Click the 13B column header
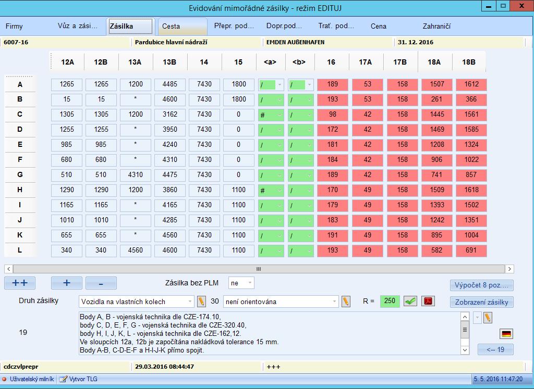534x389 pixels. pos(169,62)
